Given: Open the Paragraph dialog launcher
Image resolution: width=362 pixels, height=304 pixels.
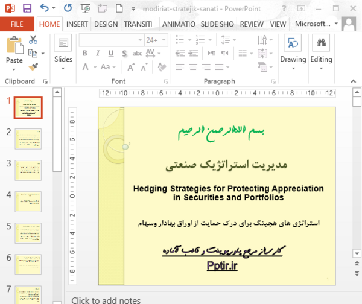Looking at the screenshot, I should [x=273, y=81].
